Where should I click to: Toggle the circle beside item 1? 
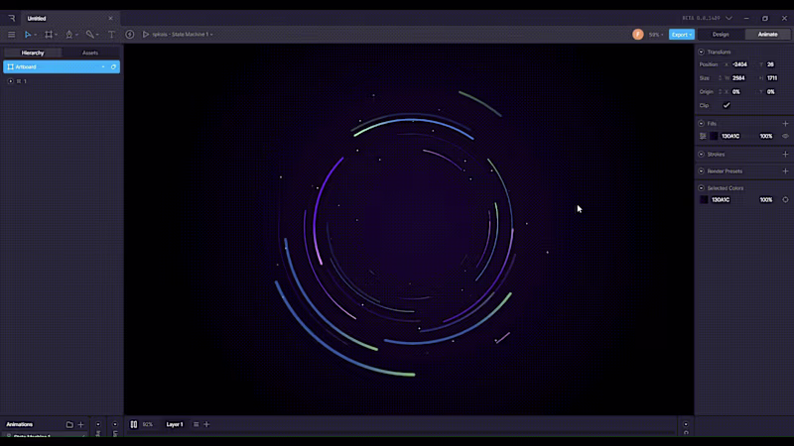[10, 81]
